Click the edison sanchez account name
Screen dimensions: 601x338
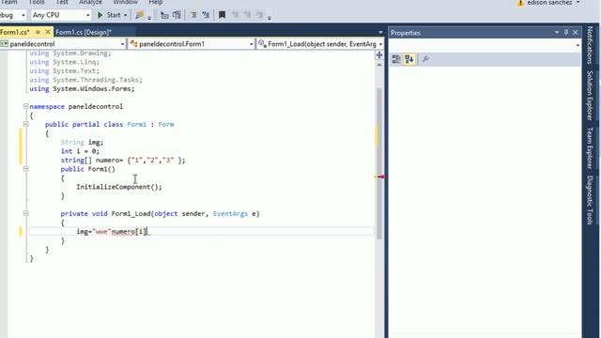(549, 3)
